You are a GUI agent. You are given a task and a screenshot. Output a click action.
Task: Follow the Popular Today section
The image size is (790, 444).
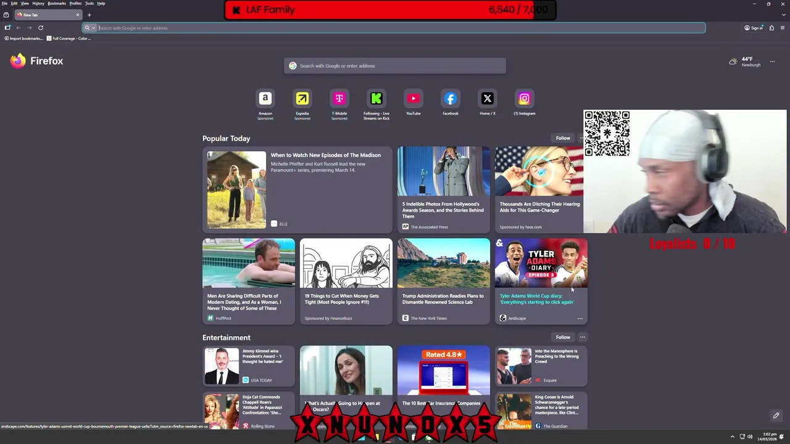coord(563,138)
